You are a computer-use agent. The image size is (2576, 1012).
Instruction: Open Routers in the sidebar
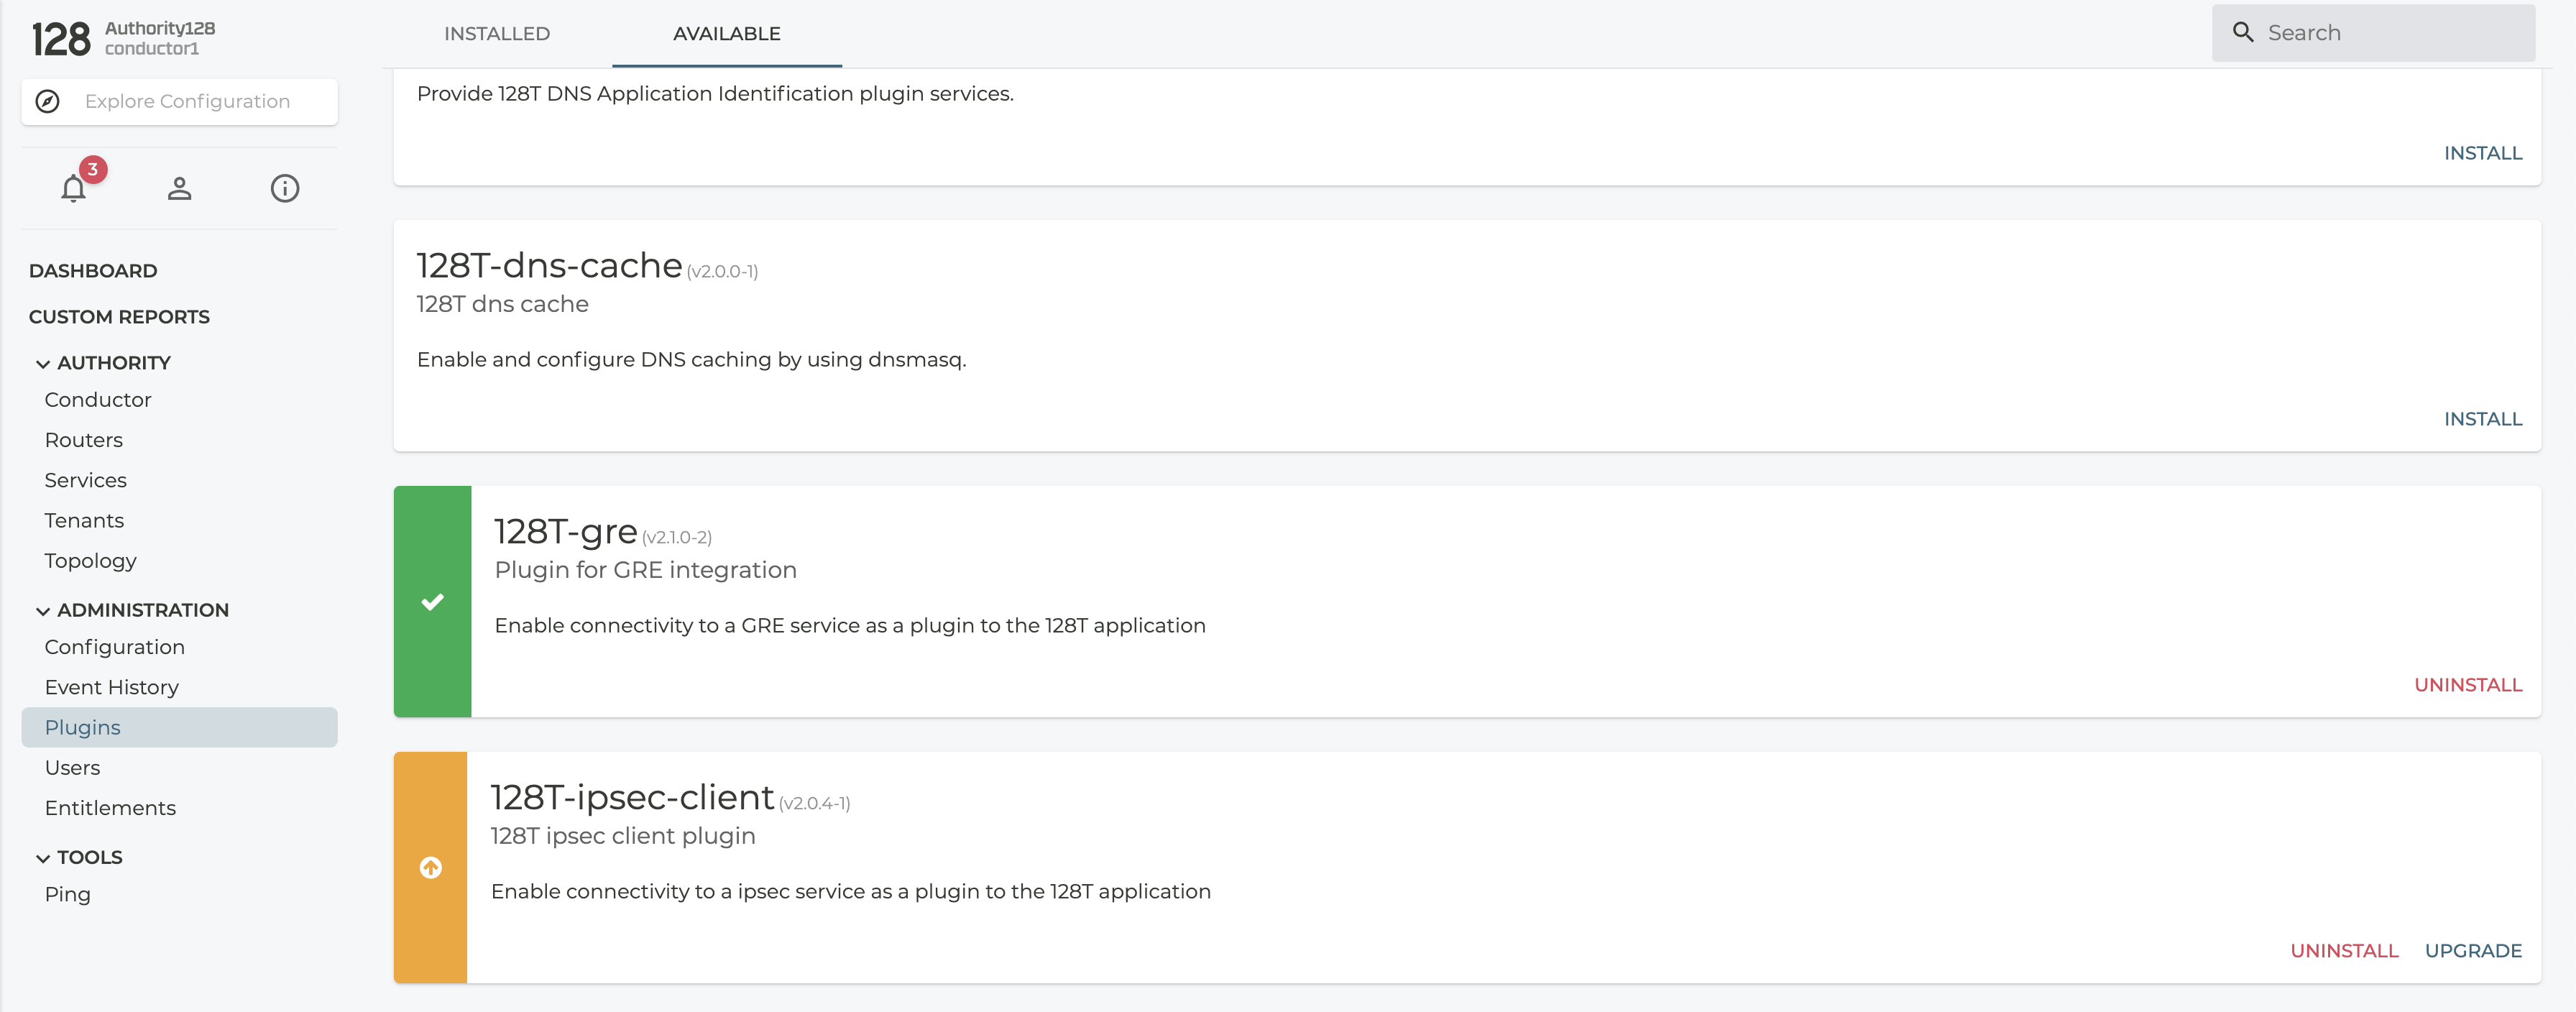pyautogui.click(x=84, y=440)
